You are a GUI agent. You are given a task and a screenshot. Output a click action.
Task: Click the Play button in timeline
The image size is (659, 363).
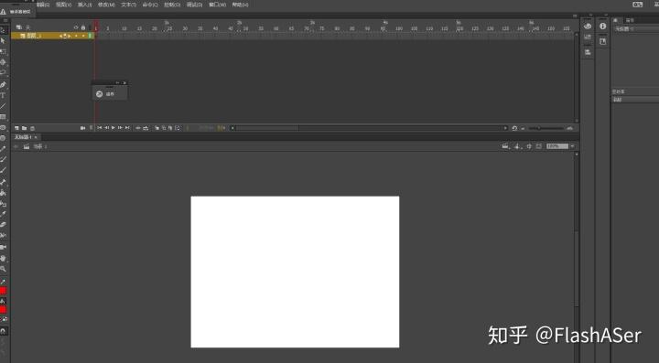tap(113, 128)
